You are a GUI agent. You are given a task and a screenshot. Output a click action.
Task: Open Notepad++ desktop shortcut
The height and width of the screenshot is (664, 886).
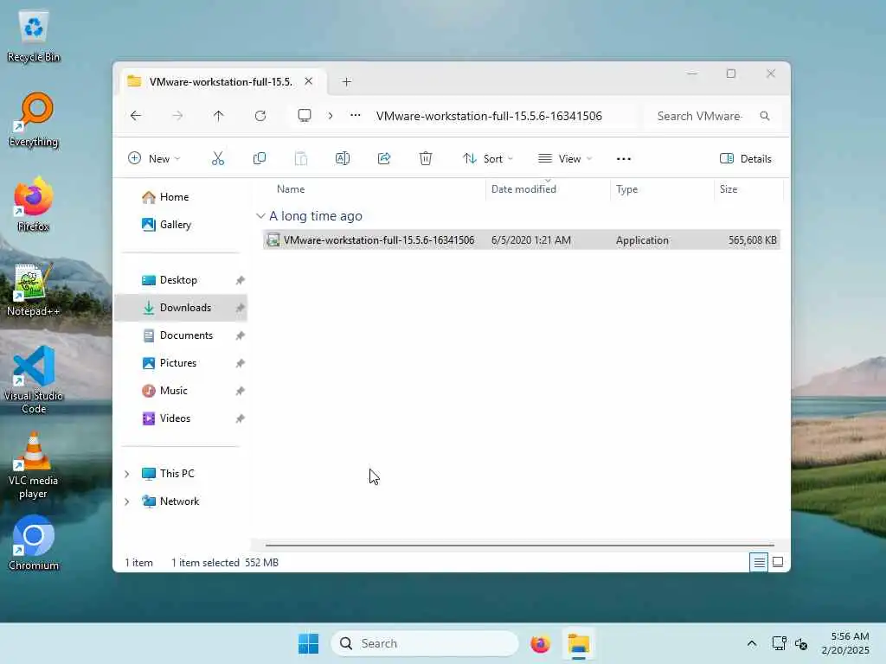(x=34, y=290)
